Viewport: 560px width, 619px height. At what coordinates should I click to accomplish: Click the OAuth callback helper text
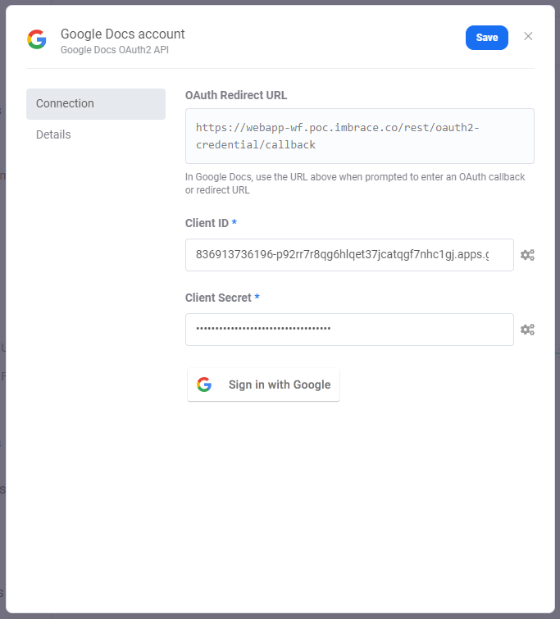355,184
